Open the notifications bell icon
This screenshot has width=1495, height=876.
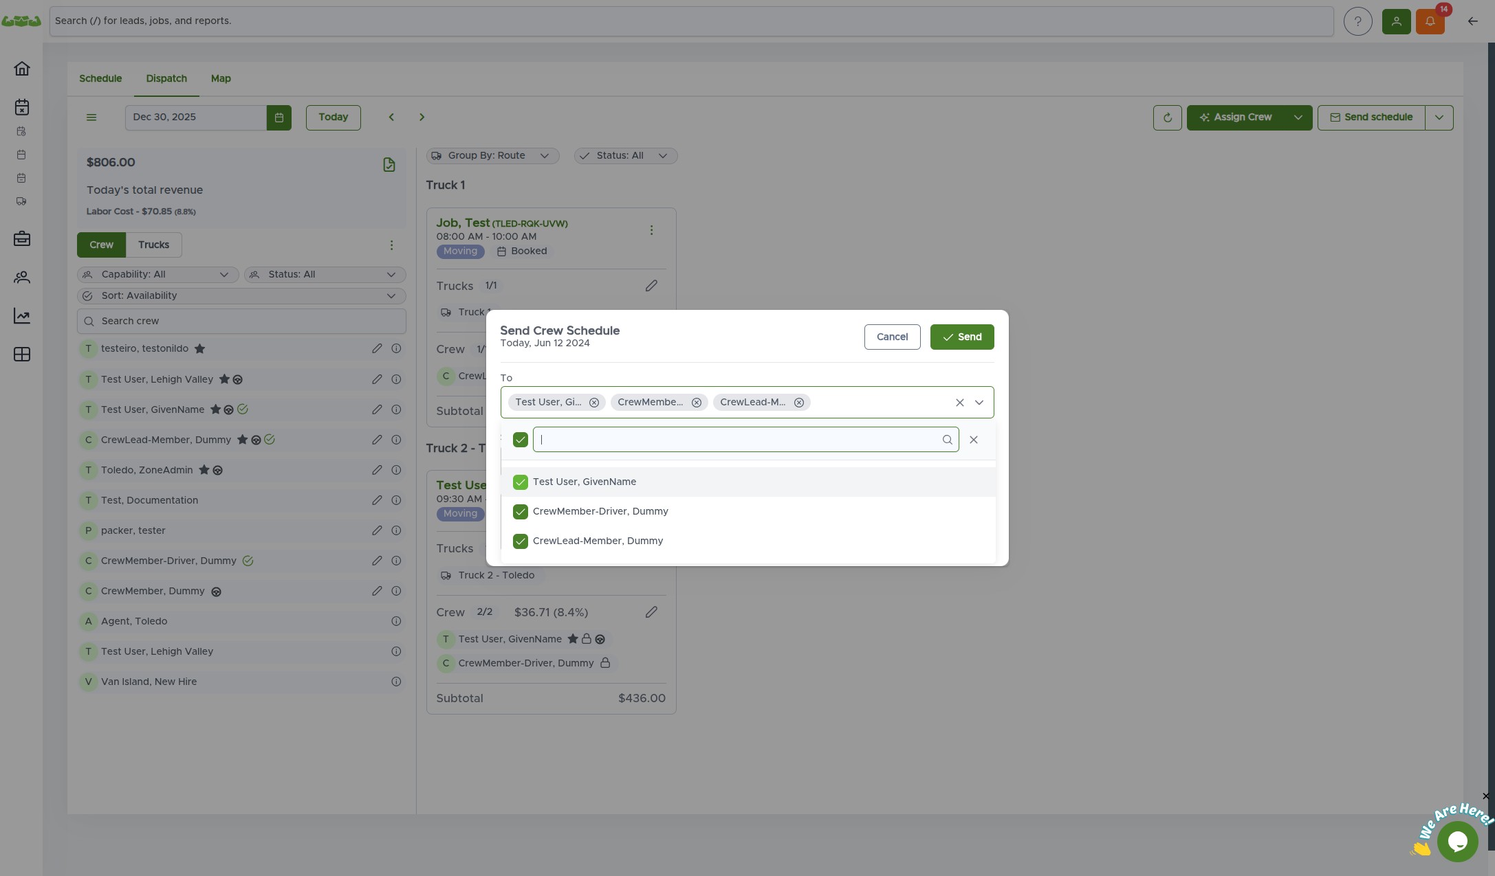click(x=1430, y=21)
